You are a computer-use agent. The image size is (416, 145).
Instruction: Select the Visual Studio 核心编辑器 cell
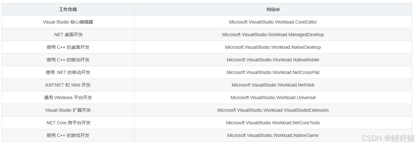tap(68, 22)
